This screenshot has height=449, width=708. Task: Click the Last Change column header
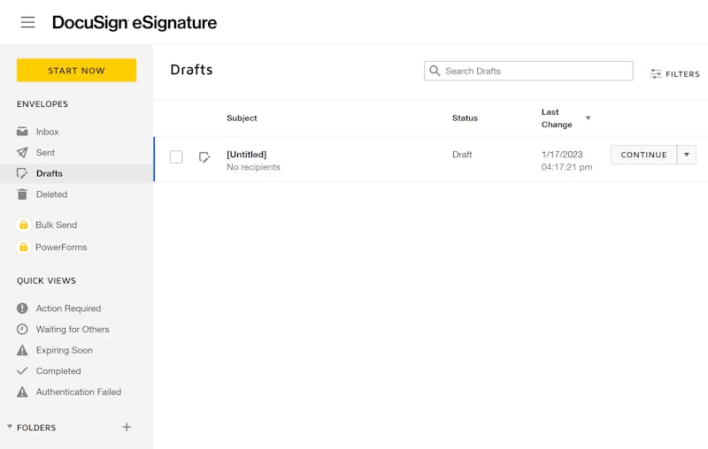point(557,118)
